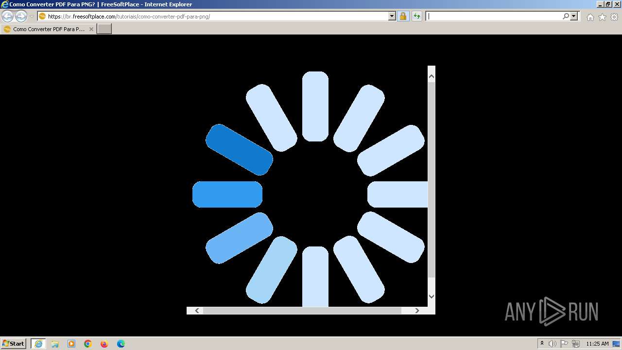Open Windows Explorer folder on the taskbar
The height and width of the screenshot is (350, 622).
(55, 344)
